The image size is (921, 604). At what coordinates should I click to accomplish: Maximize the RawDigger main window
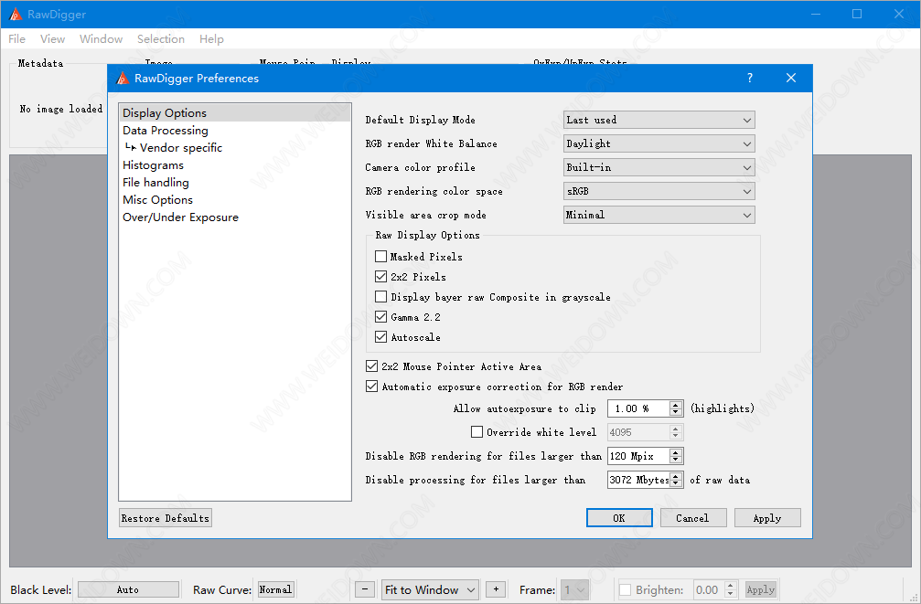857,14
